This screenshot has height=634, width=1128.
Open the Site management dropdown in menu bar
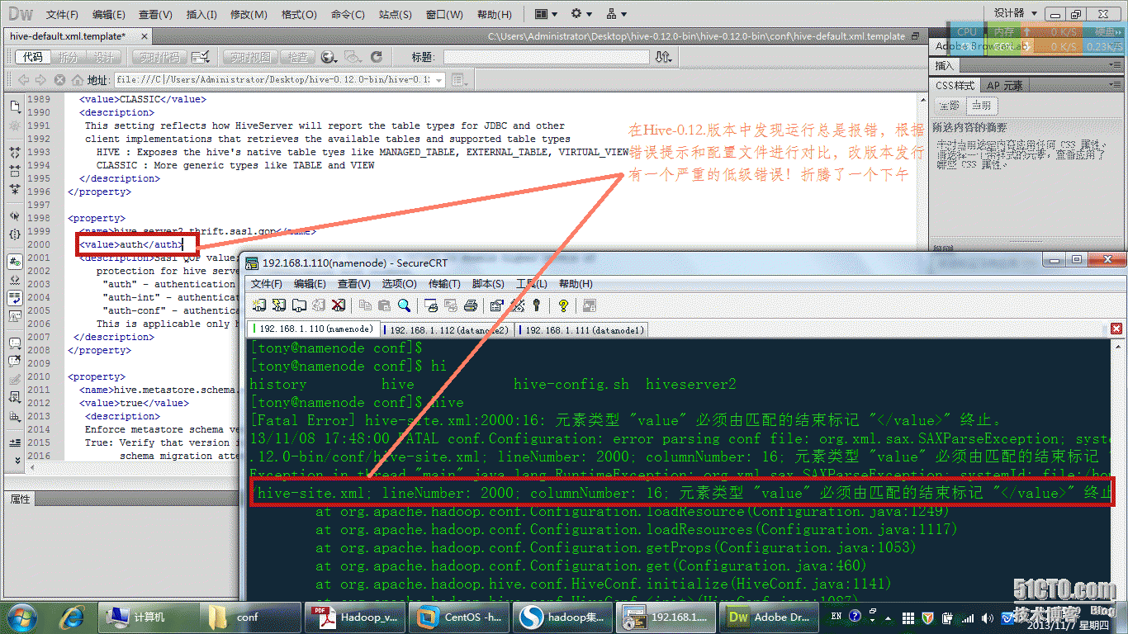[616, 14]
